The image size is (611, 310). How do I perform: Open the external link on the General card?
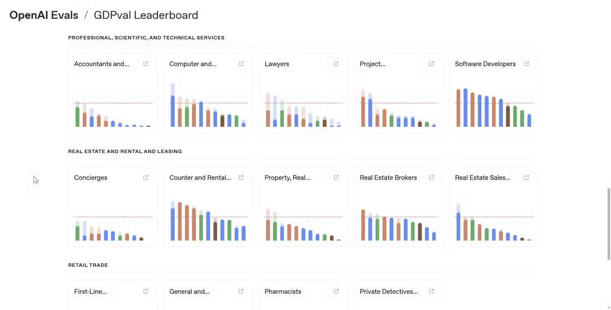pos(241,291)
